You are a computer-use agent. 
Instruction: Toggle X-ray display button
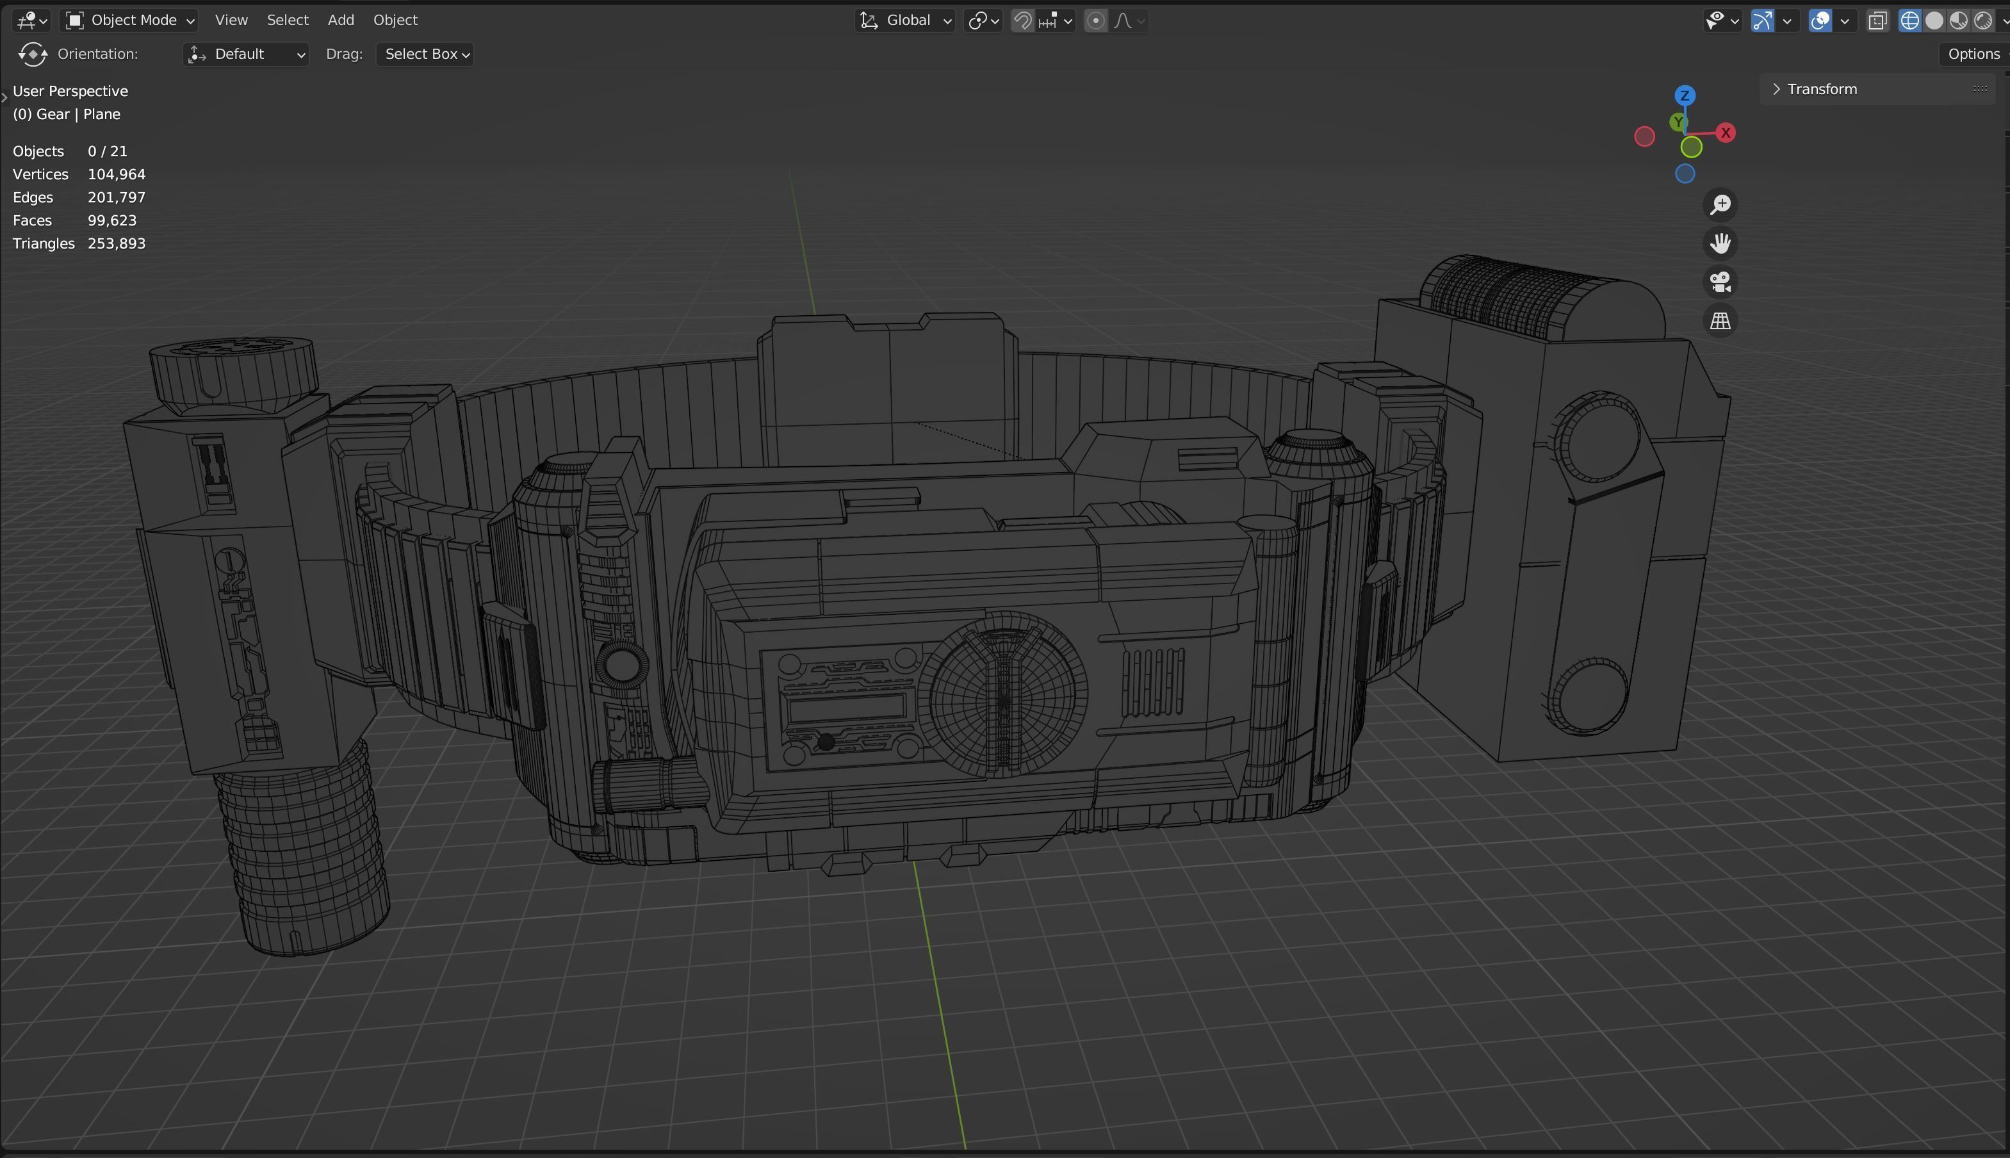coord(1877,20)
